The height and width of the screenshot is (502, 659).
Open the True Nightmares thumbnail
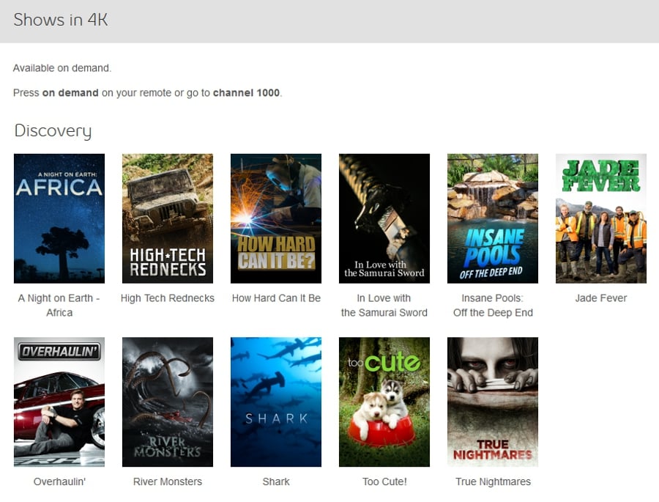[x=492, y=402]
